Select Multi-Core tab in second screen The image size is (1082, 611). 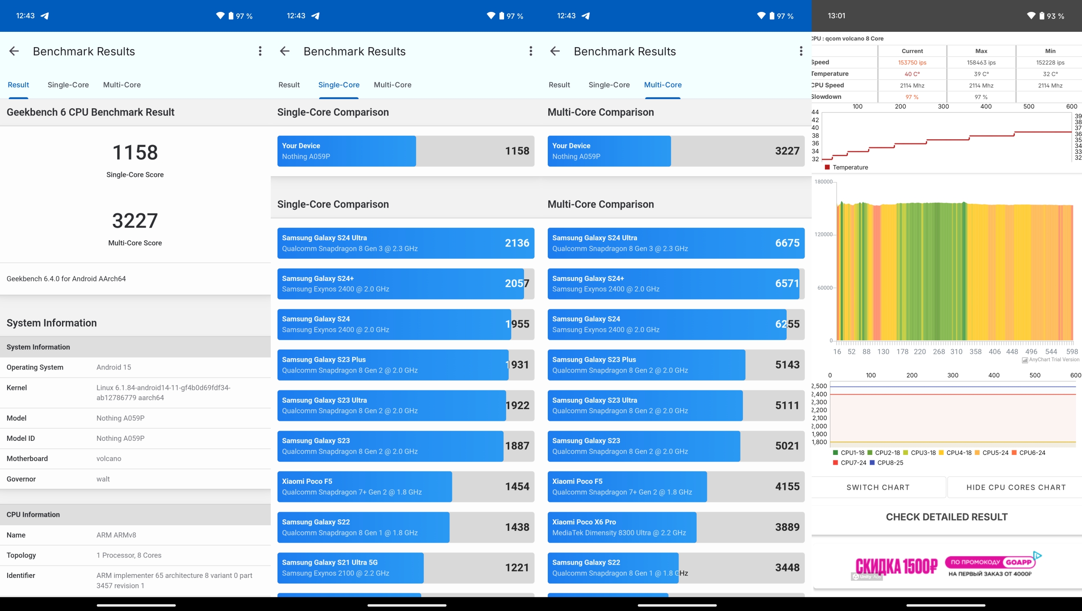tap(392, 85)
